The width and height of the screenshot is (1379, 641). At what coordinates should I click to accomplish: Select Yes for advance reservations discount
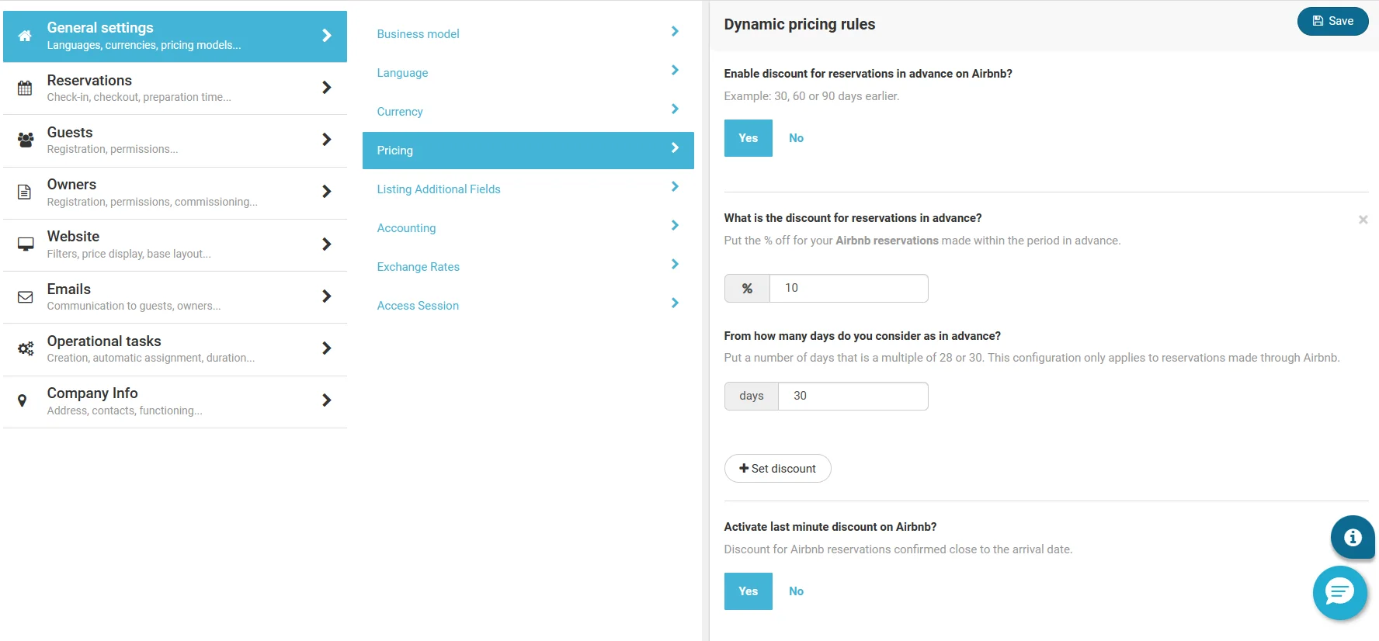pyautogui.click(x=748, y=138)
